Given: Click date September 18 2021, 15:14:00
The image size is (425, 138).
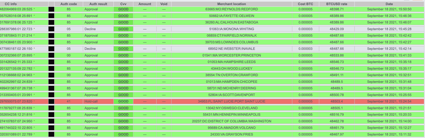Looking at the screenshot, I should pyautogui.click(x=389, y=121).
